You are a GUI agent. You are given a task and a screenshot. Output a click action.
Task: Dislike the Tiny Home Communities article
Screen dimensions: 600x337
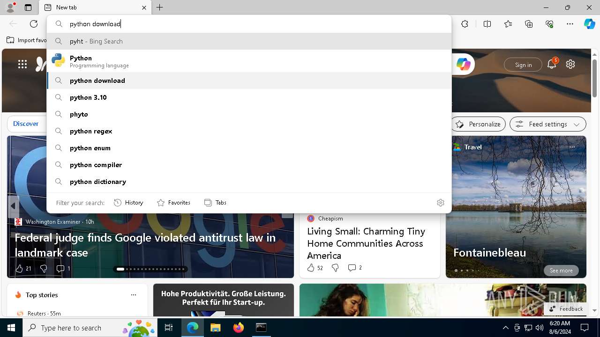coord(335,268)
